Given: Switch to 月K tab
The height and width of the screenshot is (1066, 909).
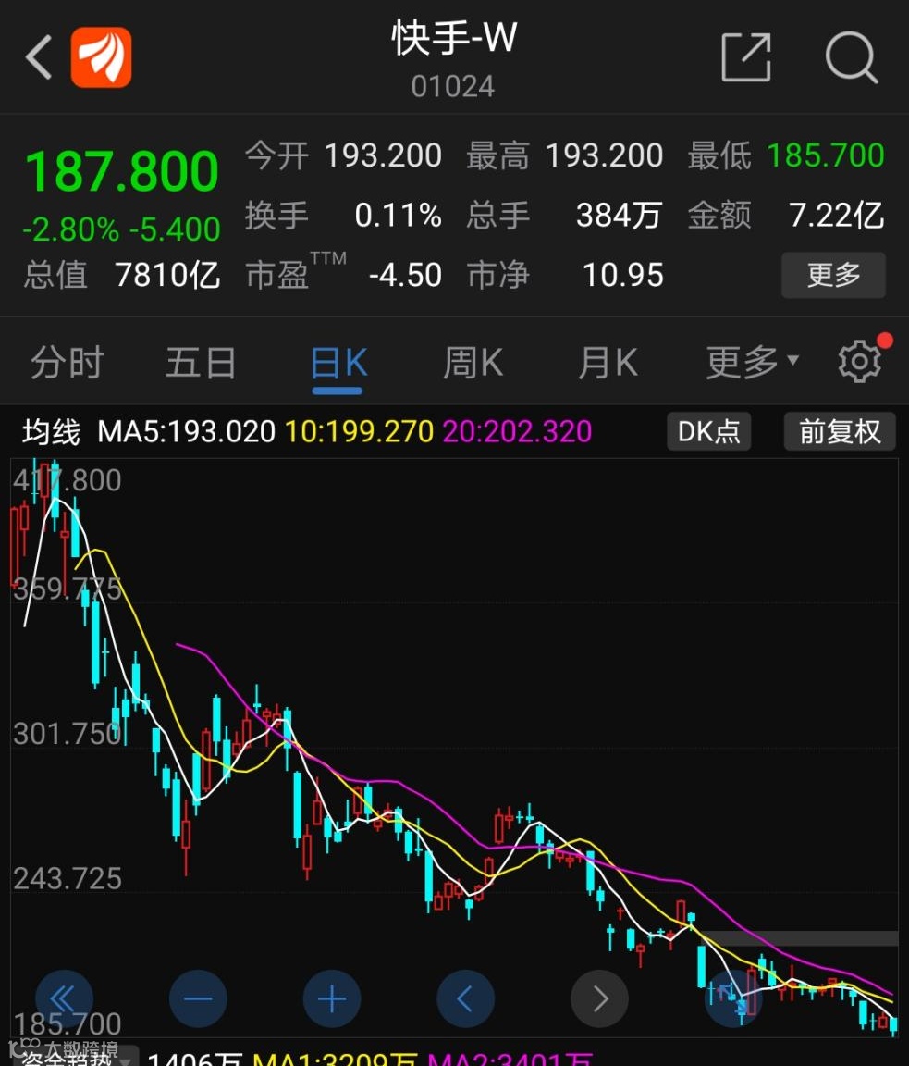Looking at the screenshot, I should click(x=608, y=362).
